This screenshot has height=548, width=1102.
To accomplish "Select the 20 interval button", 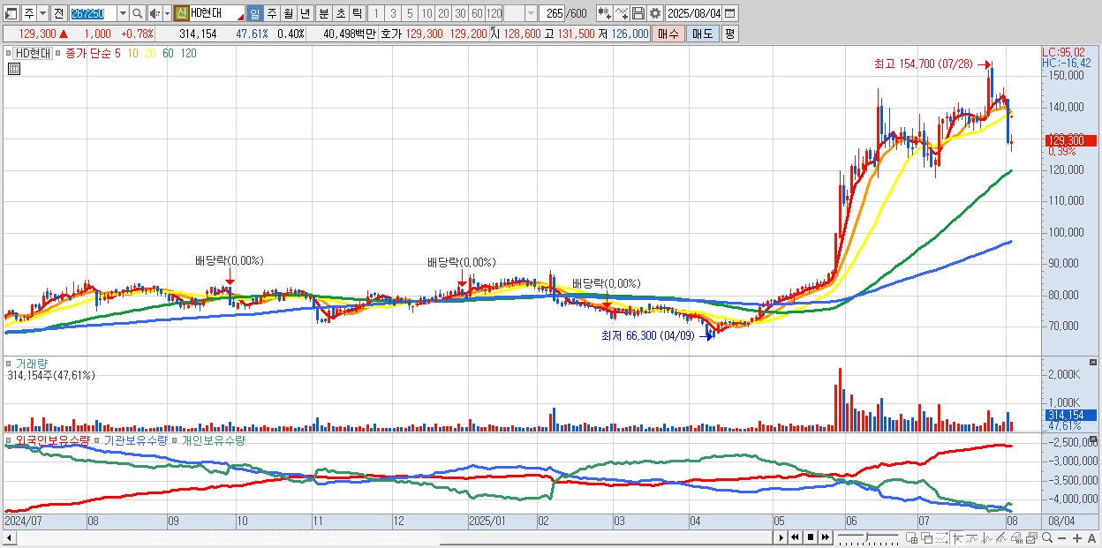I will click(x=443, y=13).
